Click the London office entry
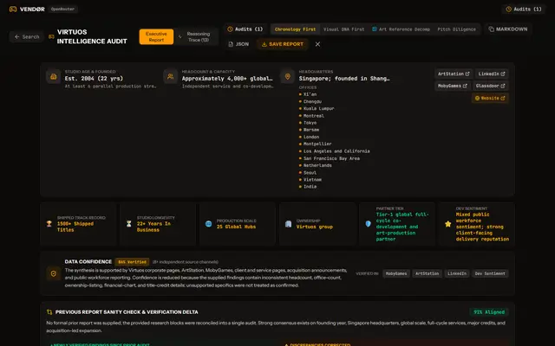 pyautogui.click(x=309, y=137)
